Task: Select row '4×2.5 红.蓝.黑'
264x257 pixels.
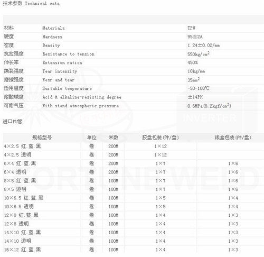Action: [x=134, y=146]
